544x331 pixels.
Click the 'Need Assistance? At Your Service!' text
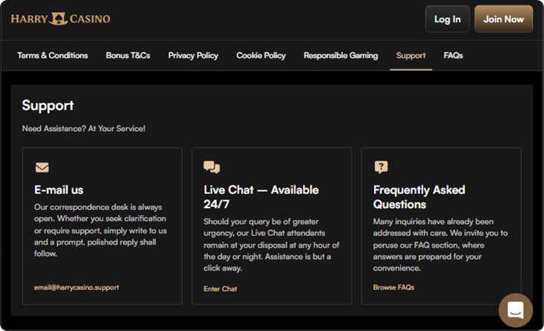pos(83,129)
